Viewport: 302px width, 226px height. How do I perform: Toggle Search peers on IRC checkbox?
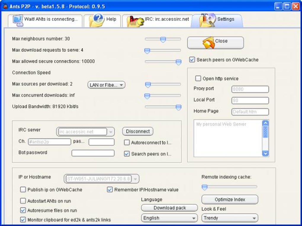point(126,154)
